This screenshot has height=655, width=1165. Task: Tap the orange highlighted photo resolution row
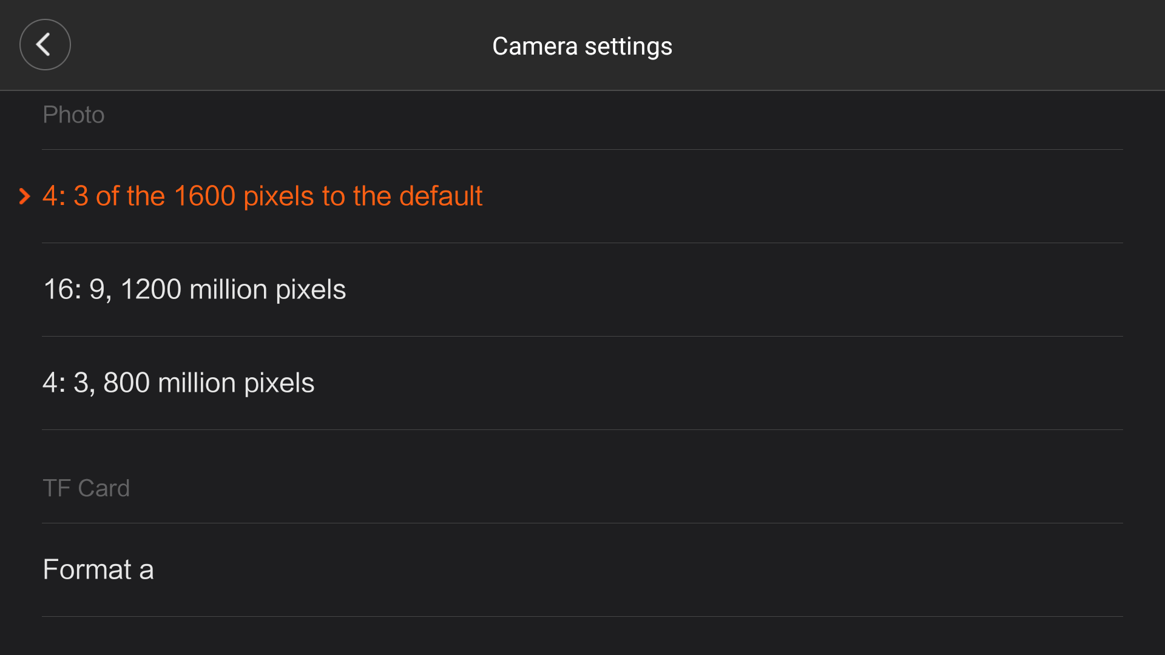pyautogui.click(x=582, y=196)
